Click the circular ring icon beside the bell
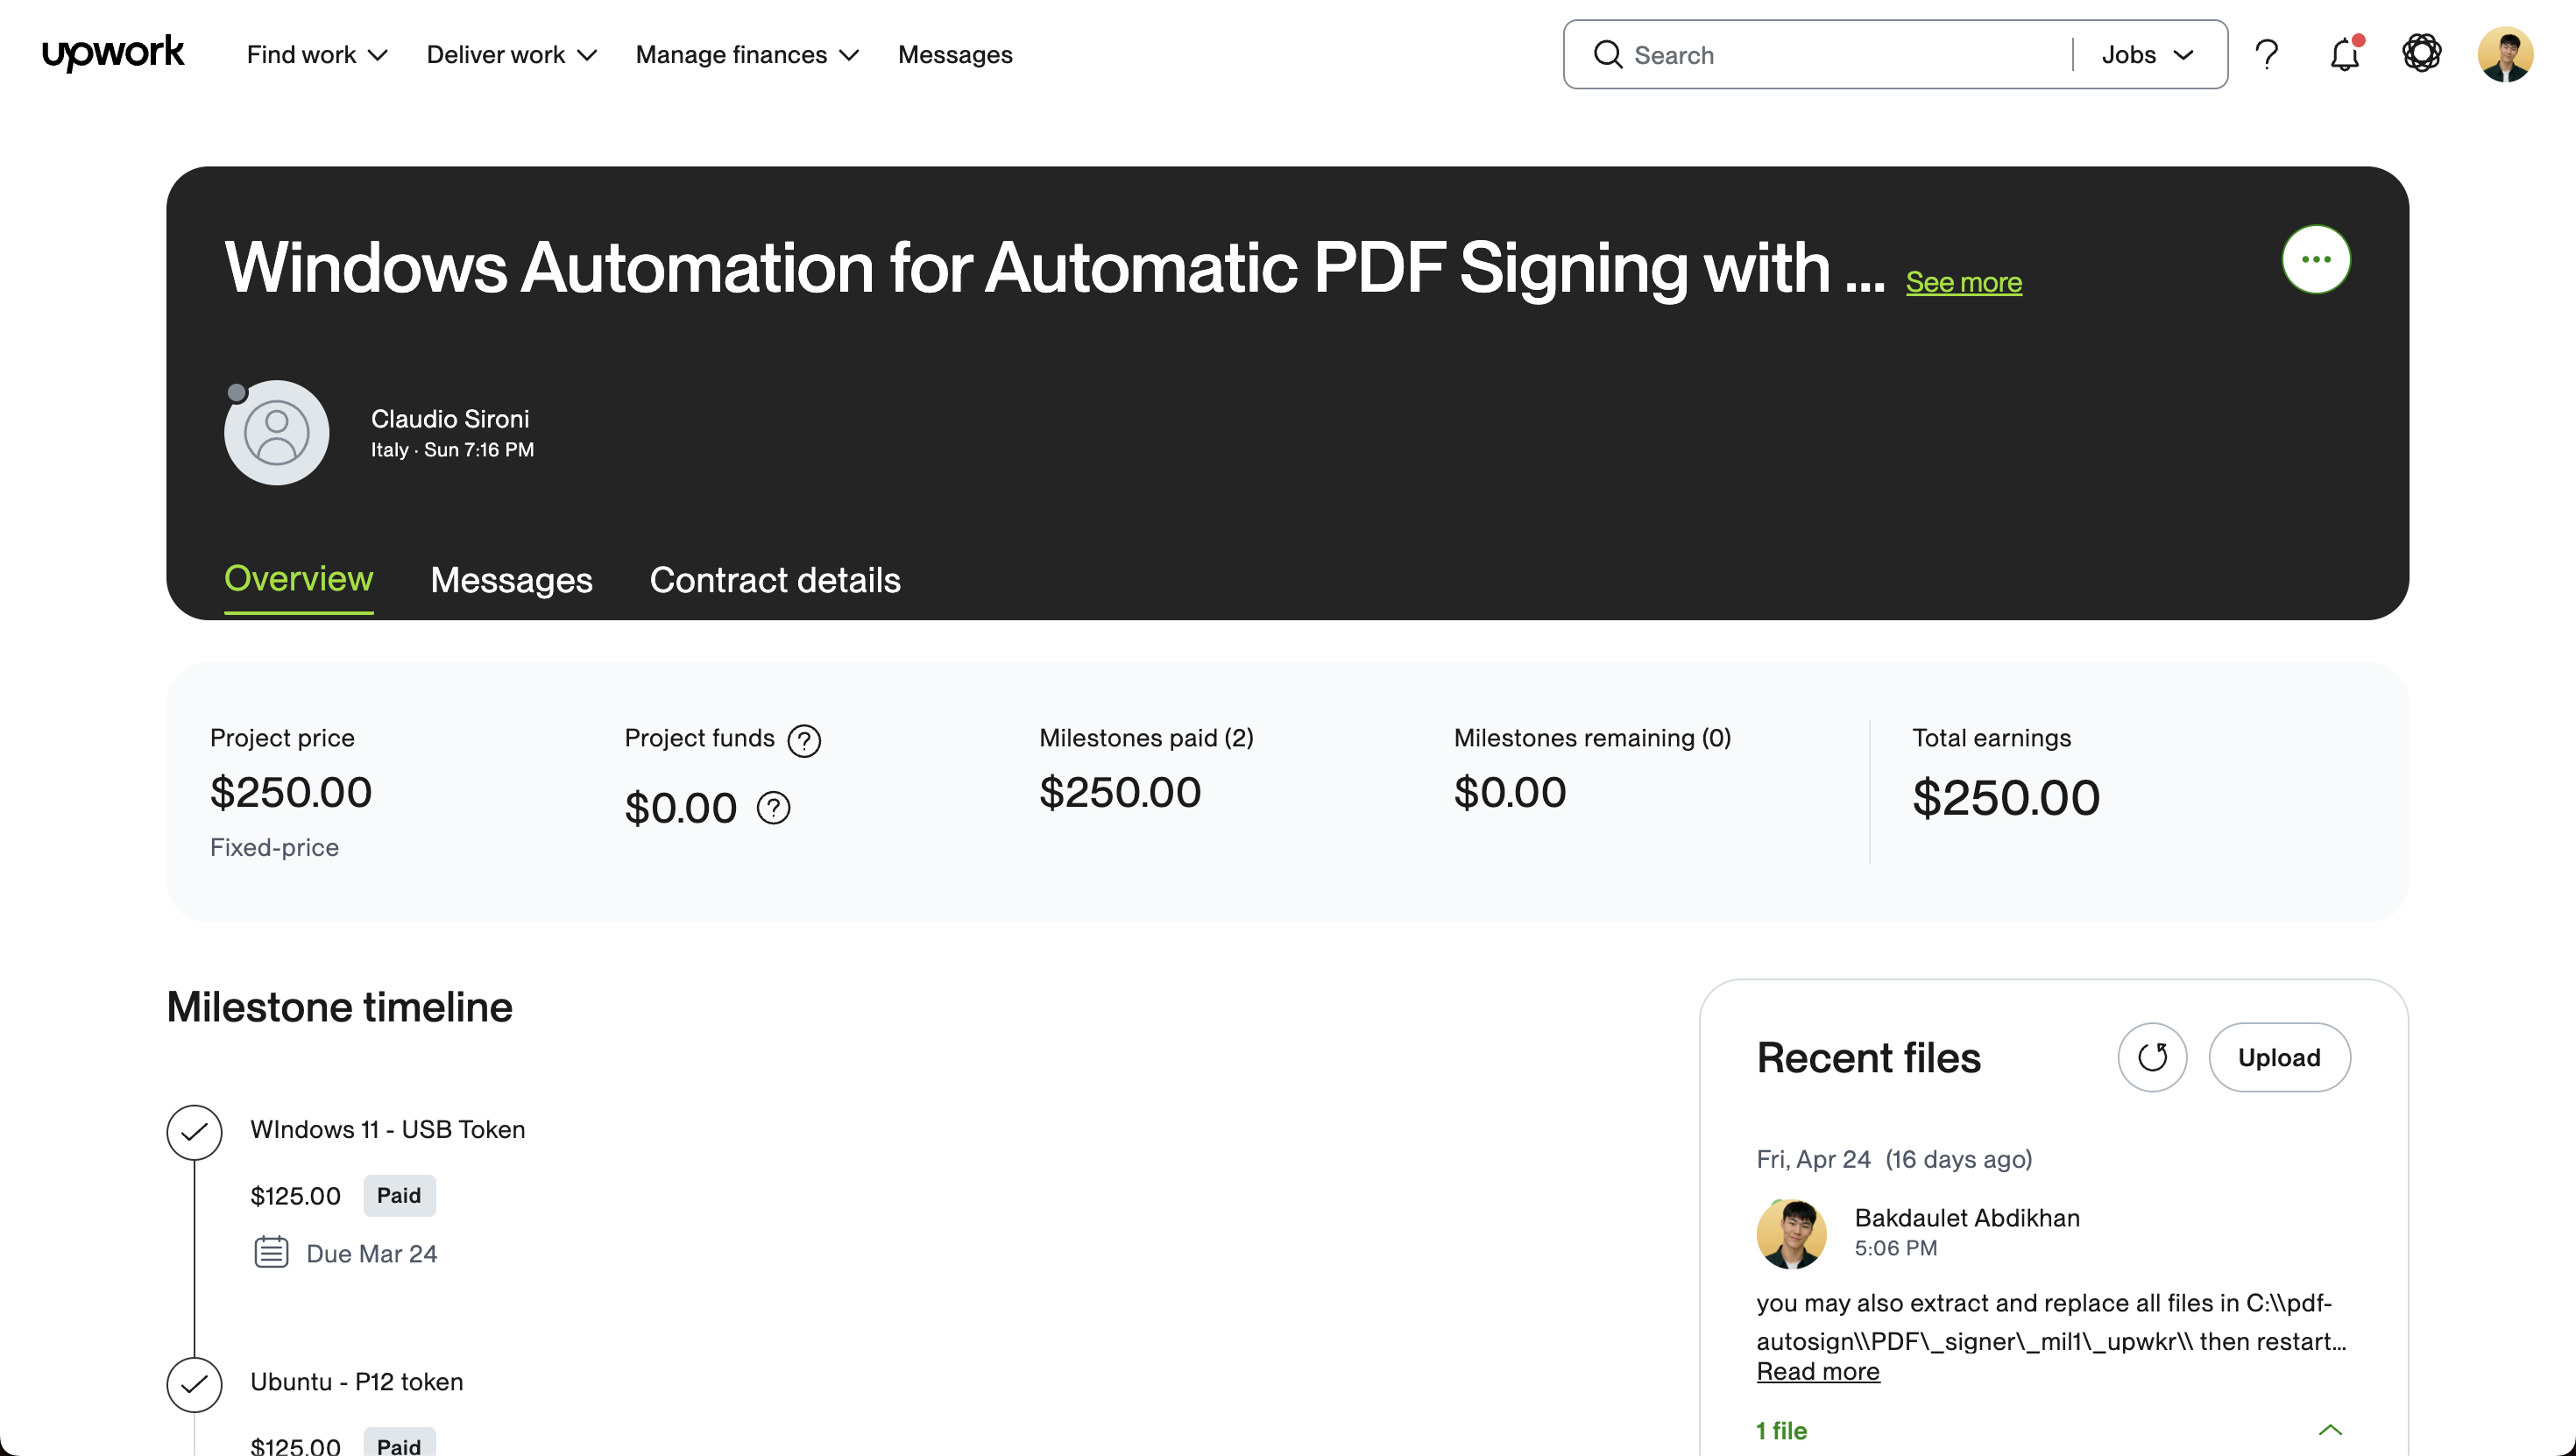The width and height of the screenshot is (2576, 1456). coord(2421,53)
